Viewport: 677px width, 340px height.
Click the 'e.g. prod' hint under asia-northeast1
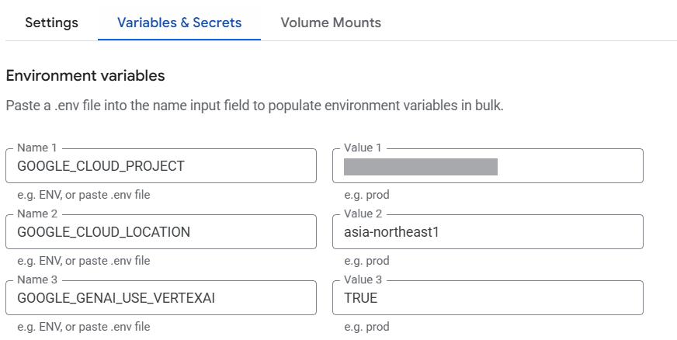366,261
